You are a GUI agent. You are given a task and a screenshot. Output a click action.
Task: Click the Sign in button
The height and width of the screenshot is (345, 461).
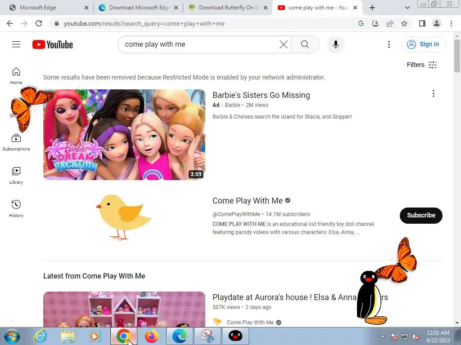pos(424,44)
